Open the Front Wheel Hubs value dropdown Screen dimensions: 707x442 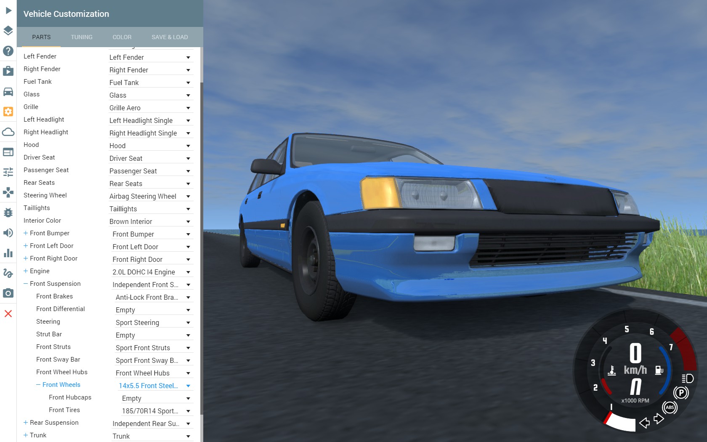154,373
